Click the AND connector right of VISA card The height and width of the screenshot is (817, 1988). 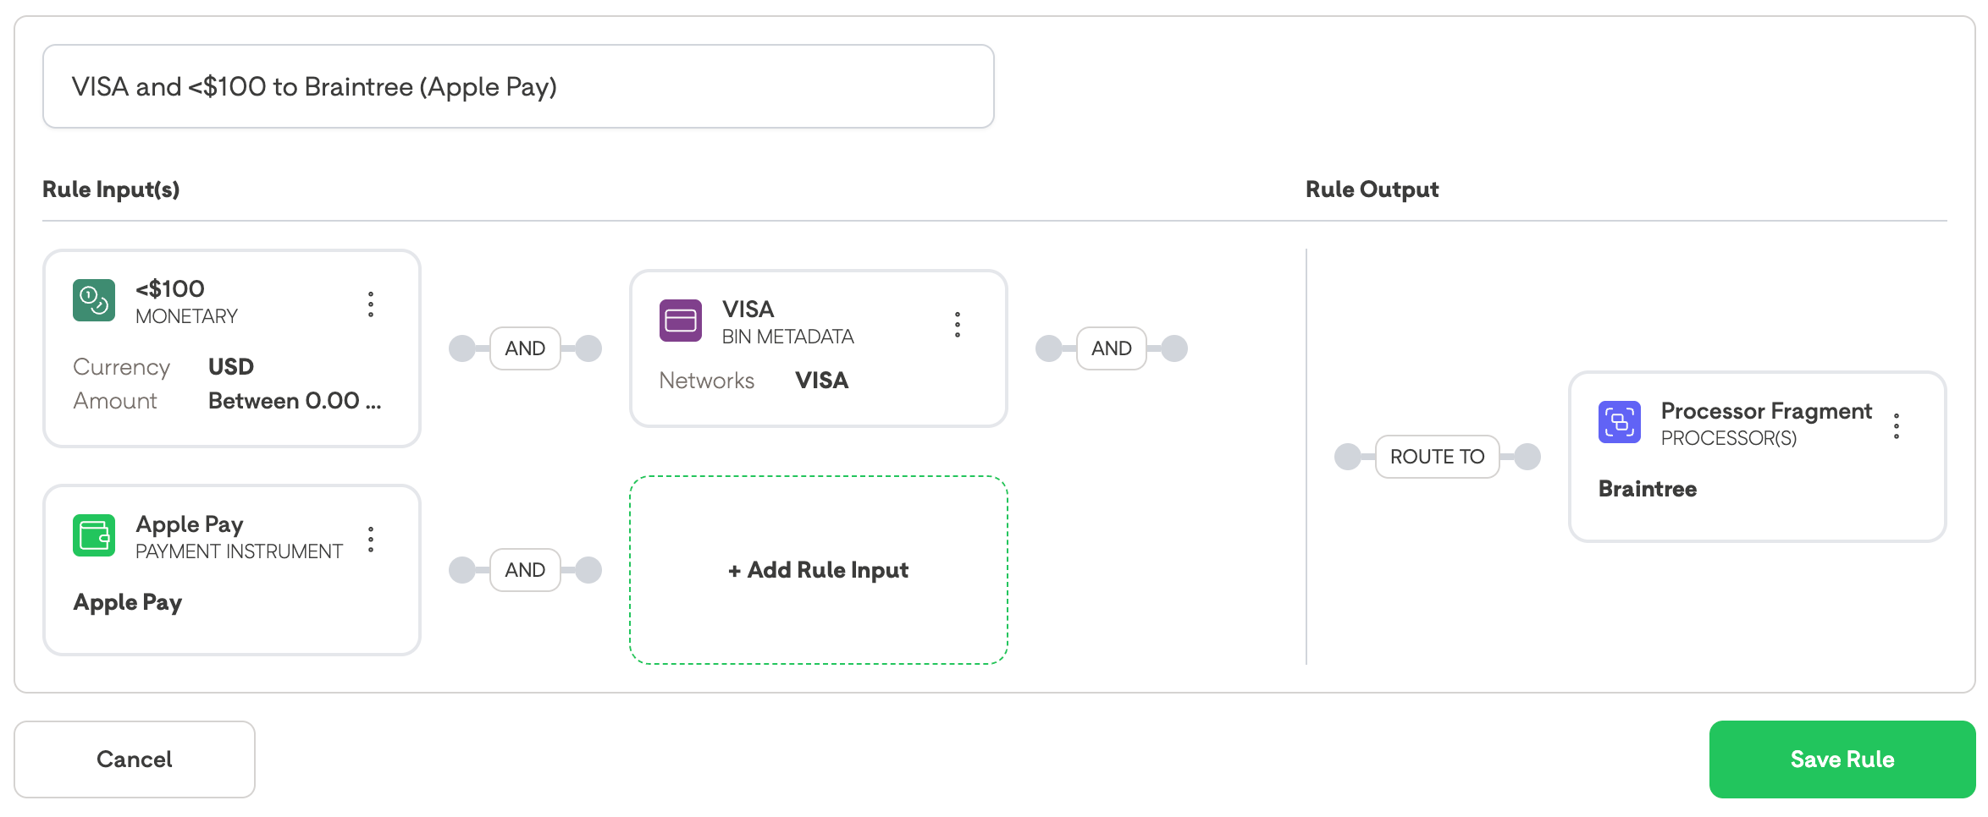1112,348
